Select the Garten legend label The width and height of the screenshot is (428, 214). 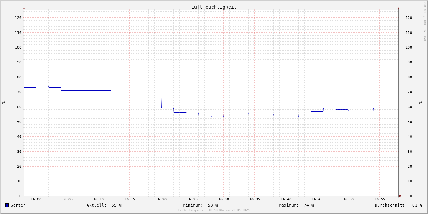18,205
